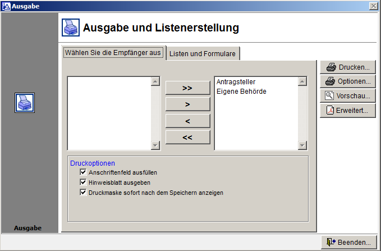
Task: Open the Erweitert PDF options
Action: 348,111
